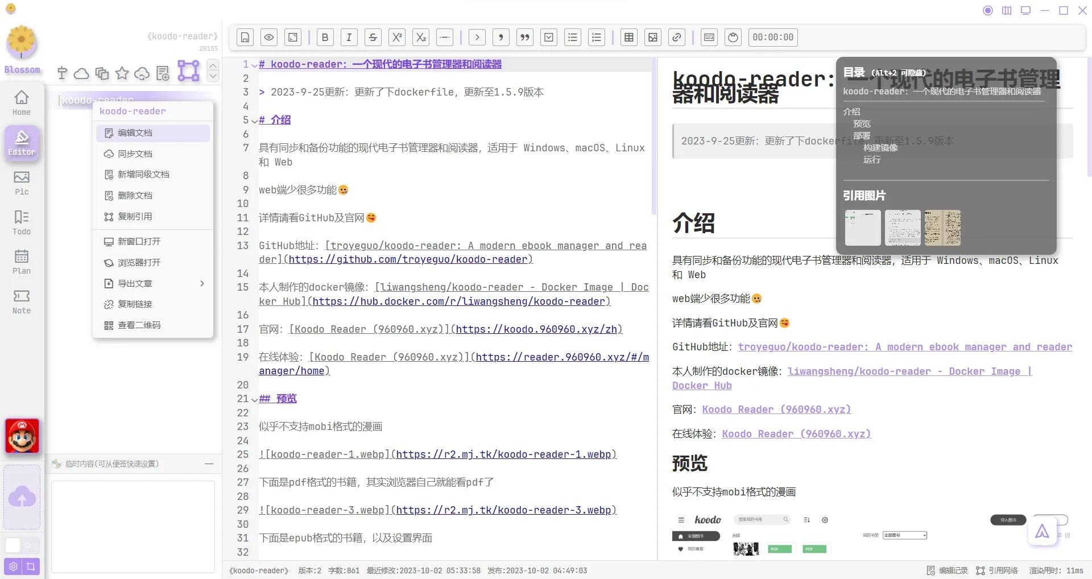Click the 00:00:00 timer display
This screenshot has width=1092, height=579.
[773, 38]
